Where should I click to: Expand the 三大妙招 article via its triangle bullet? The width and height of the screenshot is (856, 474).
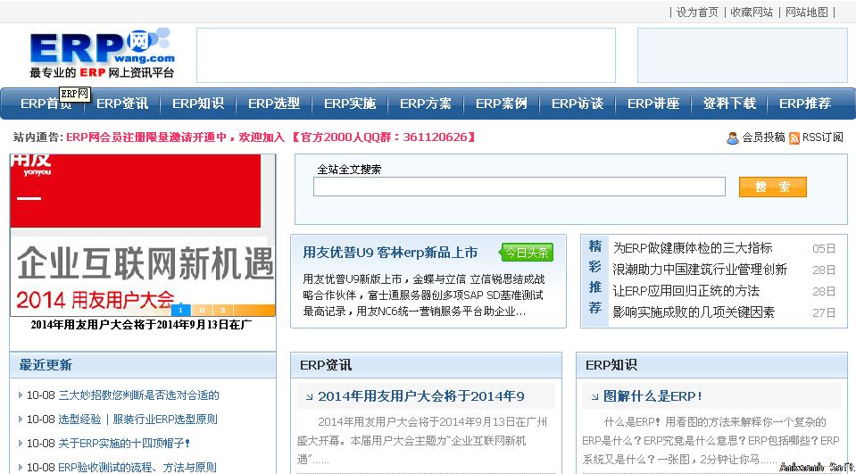click(21, 395)
